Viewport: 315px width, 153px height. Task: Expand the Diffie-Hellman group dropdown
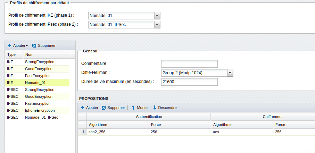pos(230,73)
